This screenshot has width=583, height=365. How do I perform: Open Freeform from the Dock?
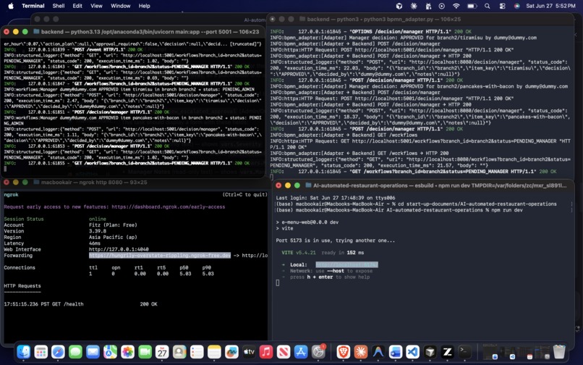pyautogui.click(x=231, y=351)
